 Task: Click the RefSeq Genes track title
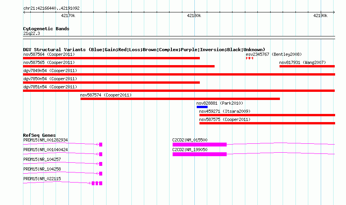40,135
